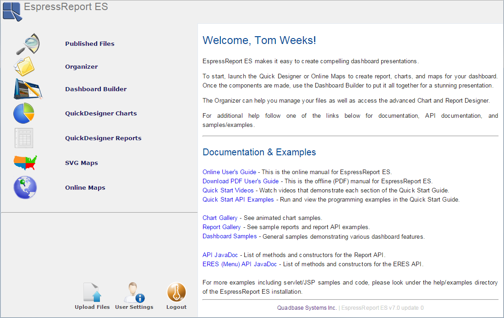Click the EspressReport ES logo icon
The image size is (504, 318).
click(x=12, y=11)
